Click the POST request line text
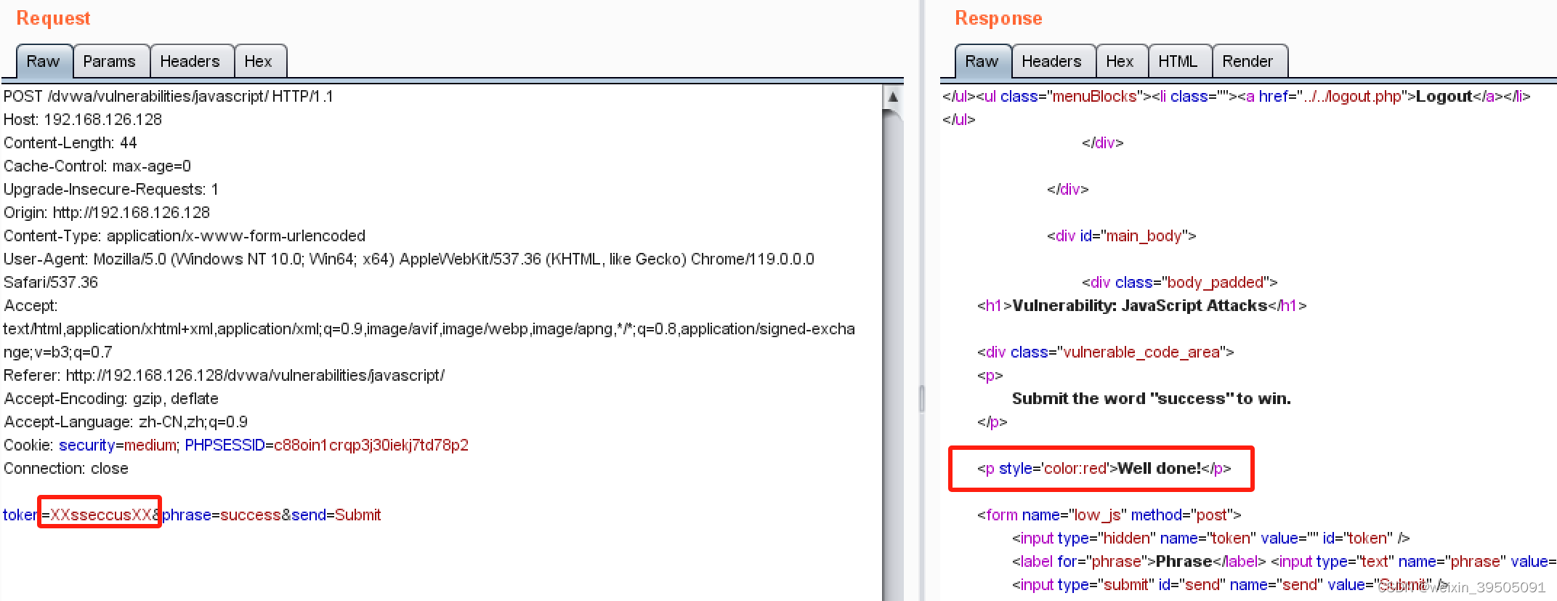 point(169,97)
